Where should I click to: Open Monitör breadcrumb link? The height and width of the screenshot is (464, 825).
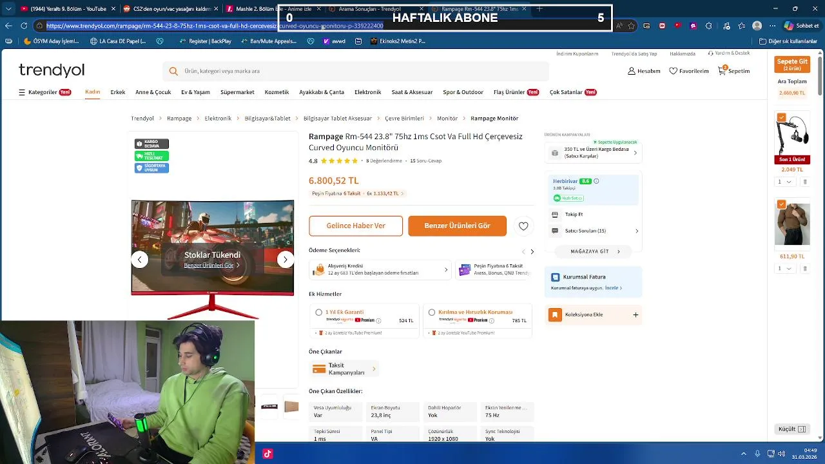(447, 119)
